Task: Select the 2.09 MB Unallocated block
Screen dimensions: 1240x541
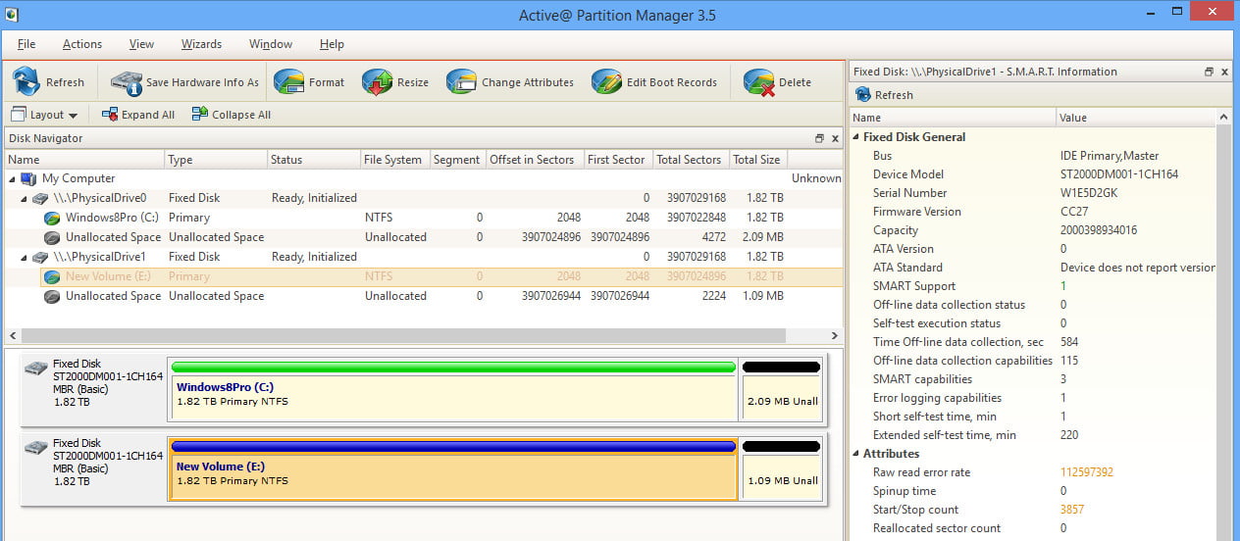Action: pyautogui.click(x=781, y=390)
